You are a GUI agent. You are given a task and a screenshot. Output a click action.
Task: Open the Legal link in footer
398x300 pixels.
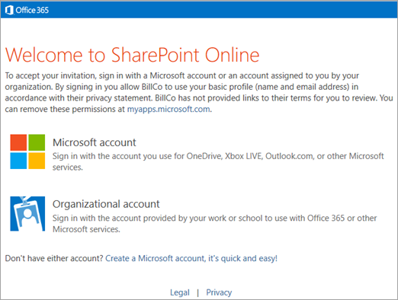[x=180, y=292]
